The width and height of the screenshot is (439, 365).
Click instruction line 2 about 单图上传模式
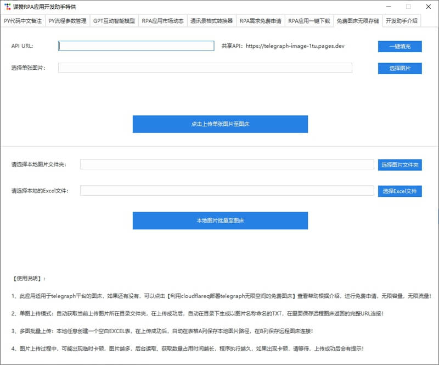tap(198, 314)
